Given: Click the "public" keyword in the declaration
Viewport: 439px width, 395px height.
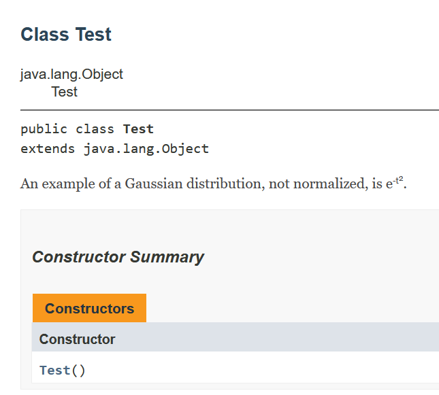Looking at the screenshot, I should [44, 129].
